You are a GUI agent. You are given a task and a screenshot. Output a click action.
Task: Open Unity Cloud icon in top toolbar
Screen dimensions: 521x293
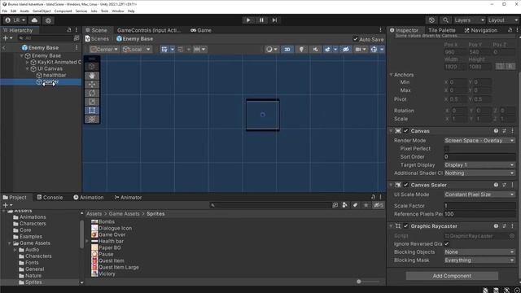tap(34, 20)
